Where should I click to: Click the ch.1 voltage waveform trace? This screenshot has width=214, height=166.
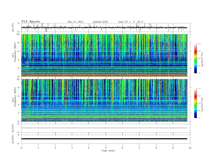(x=104, y=27)
